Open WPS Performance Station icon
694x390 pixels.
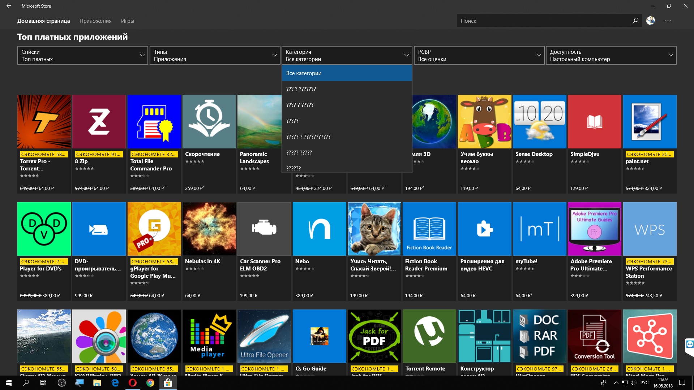650,229
